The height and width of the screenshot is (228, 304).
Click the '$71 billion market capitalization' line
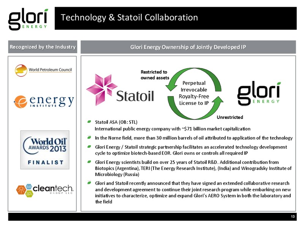click(x=173, y=129)
